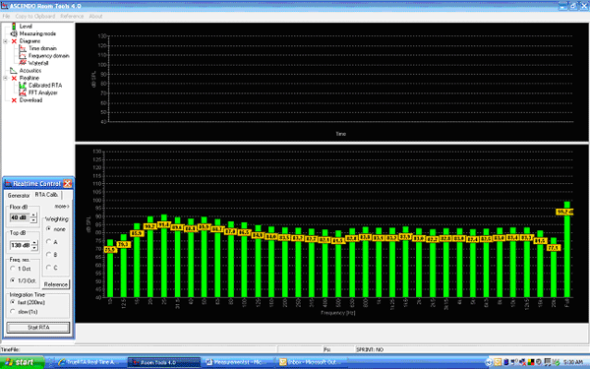The image size is (590, 369).
Task: Click the Reference button
Action: (56, 284)
